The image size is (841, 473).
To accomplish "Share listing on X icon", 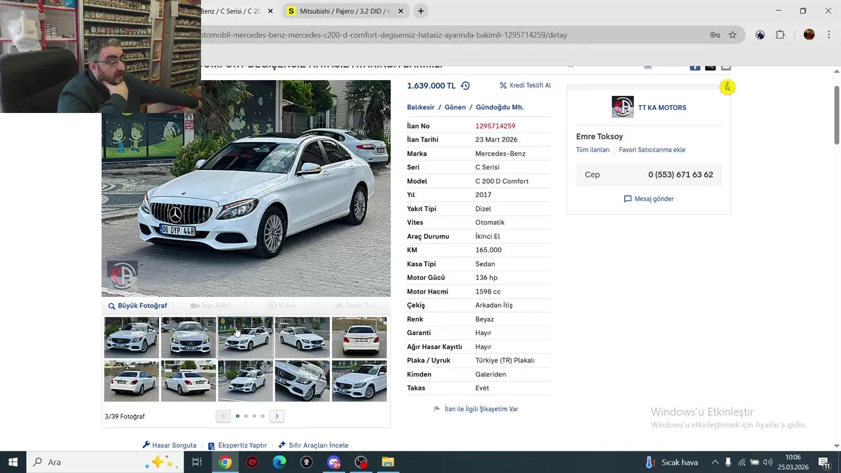I will (710, 66).
